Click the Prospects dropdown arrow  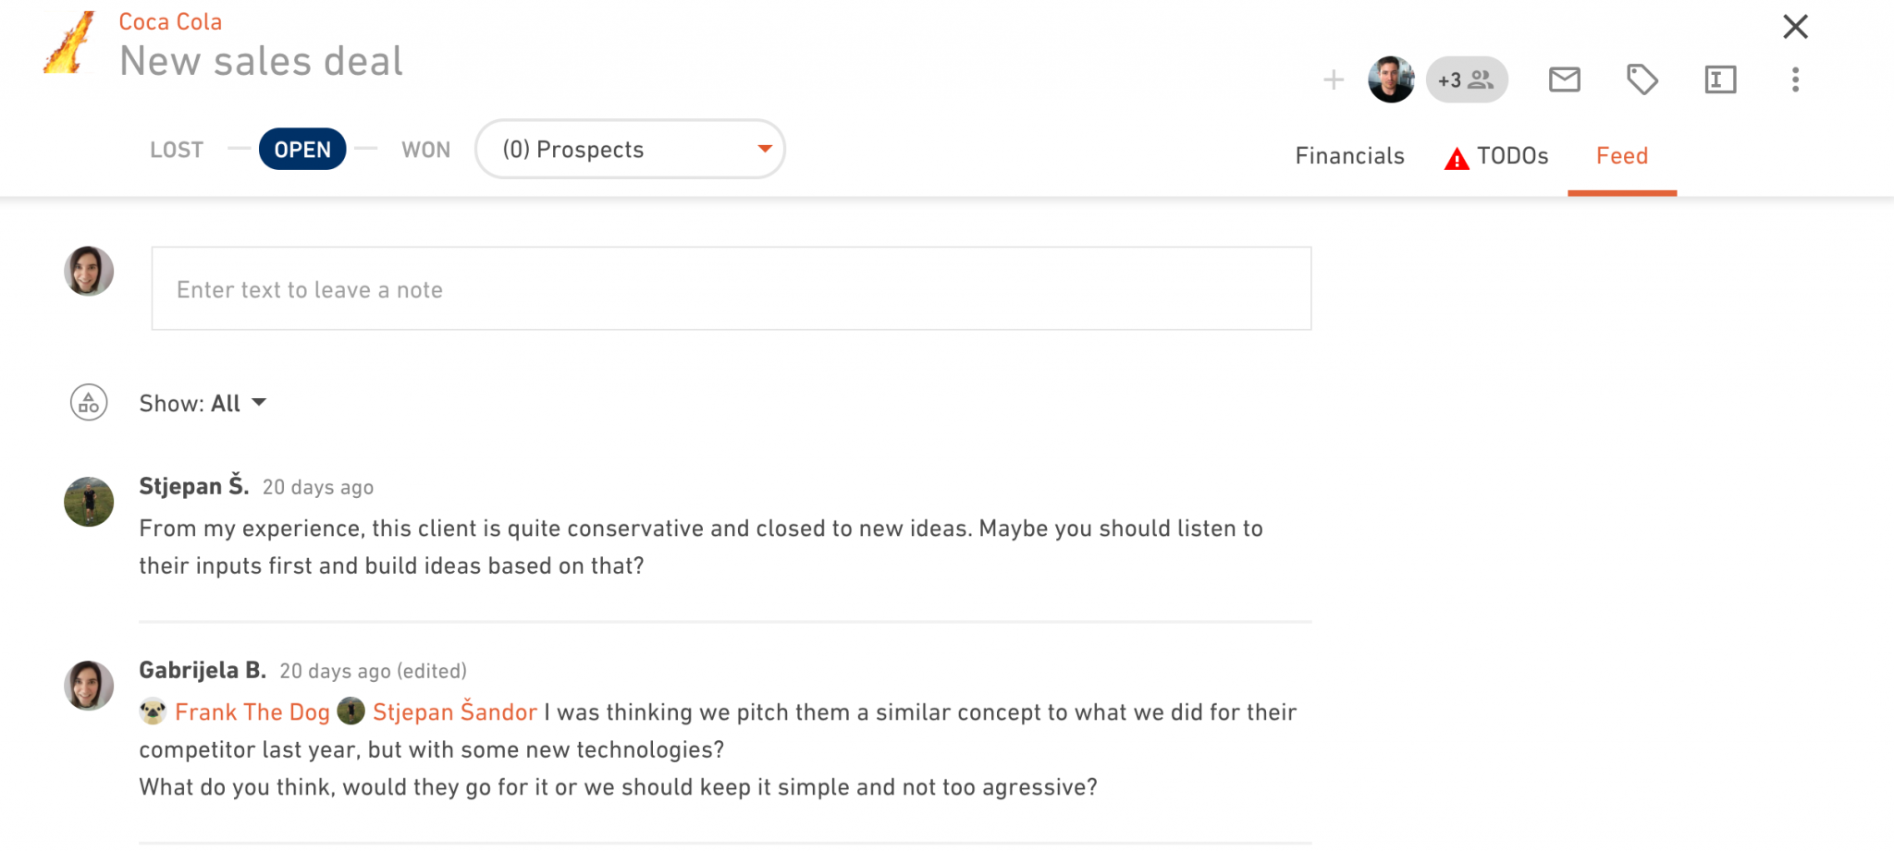pyautogui.click(x=765, y=149)
